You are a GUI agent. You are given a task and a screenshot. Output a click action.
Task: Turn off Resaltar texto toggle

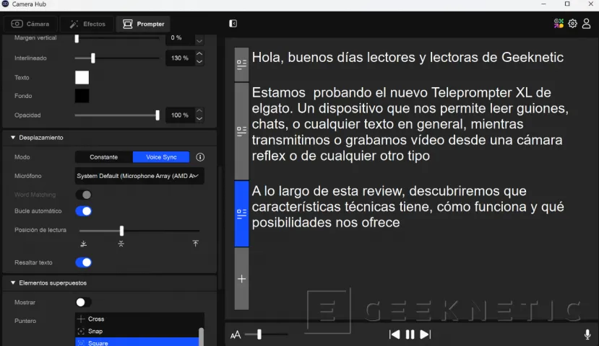pyautogui.click(x=84, y=262)
